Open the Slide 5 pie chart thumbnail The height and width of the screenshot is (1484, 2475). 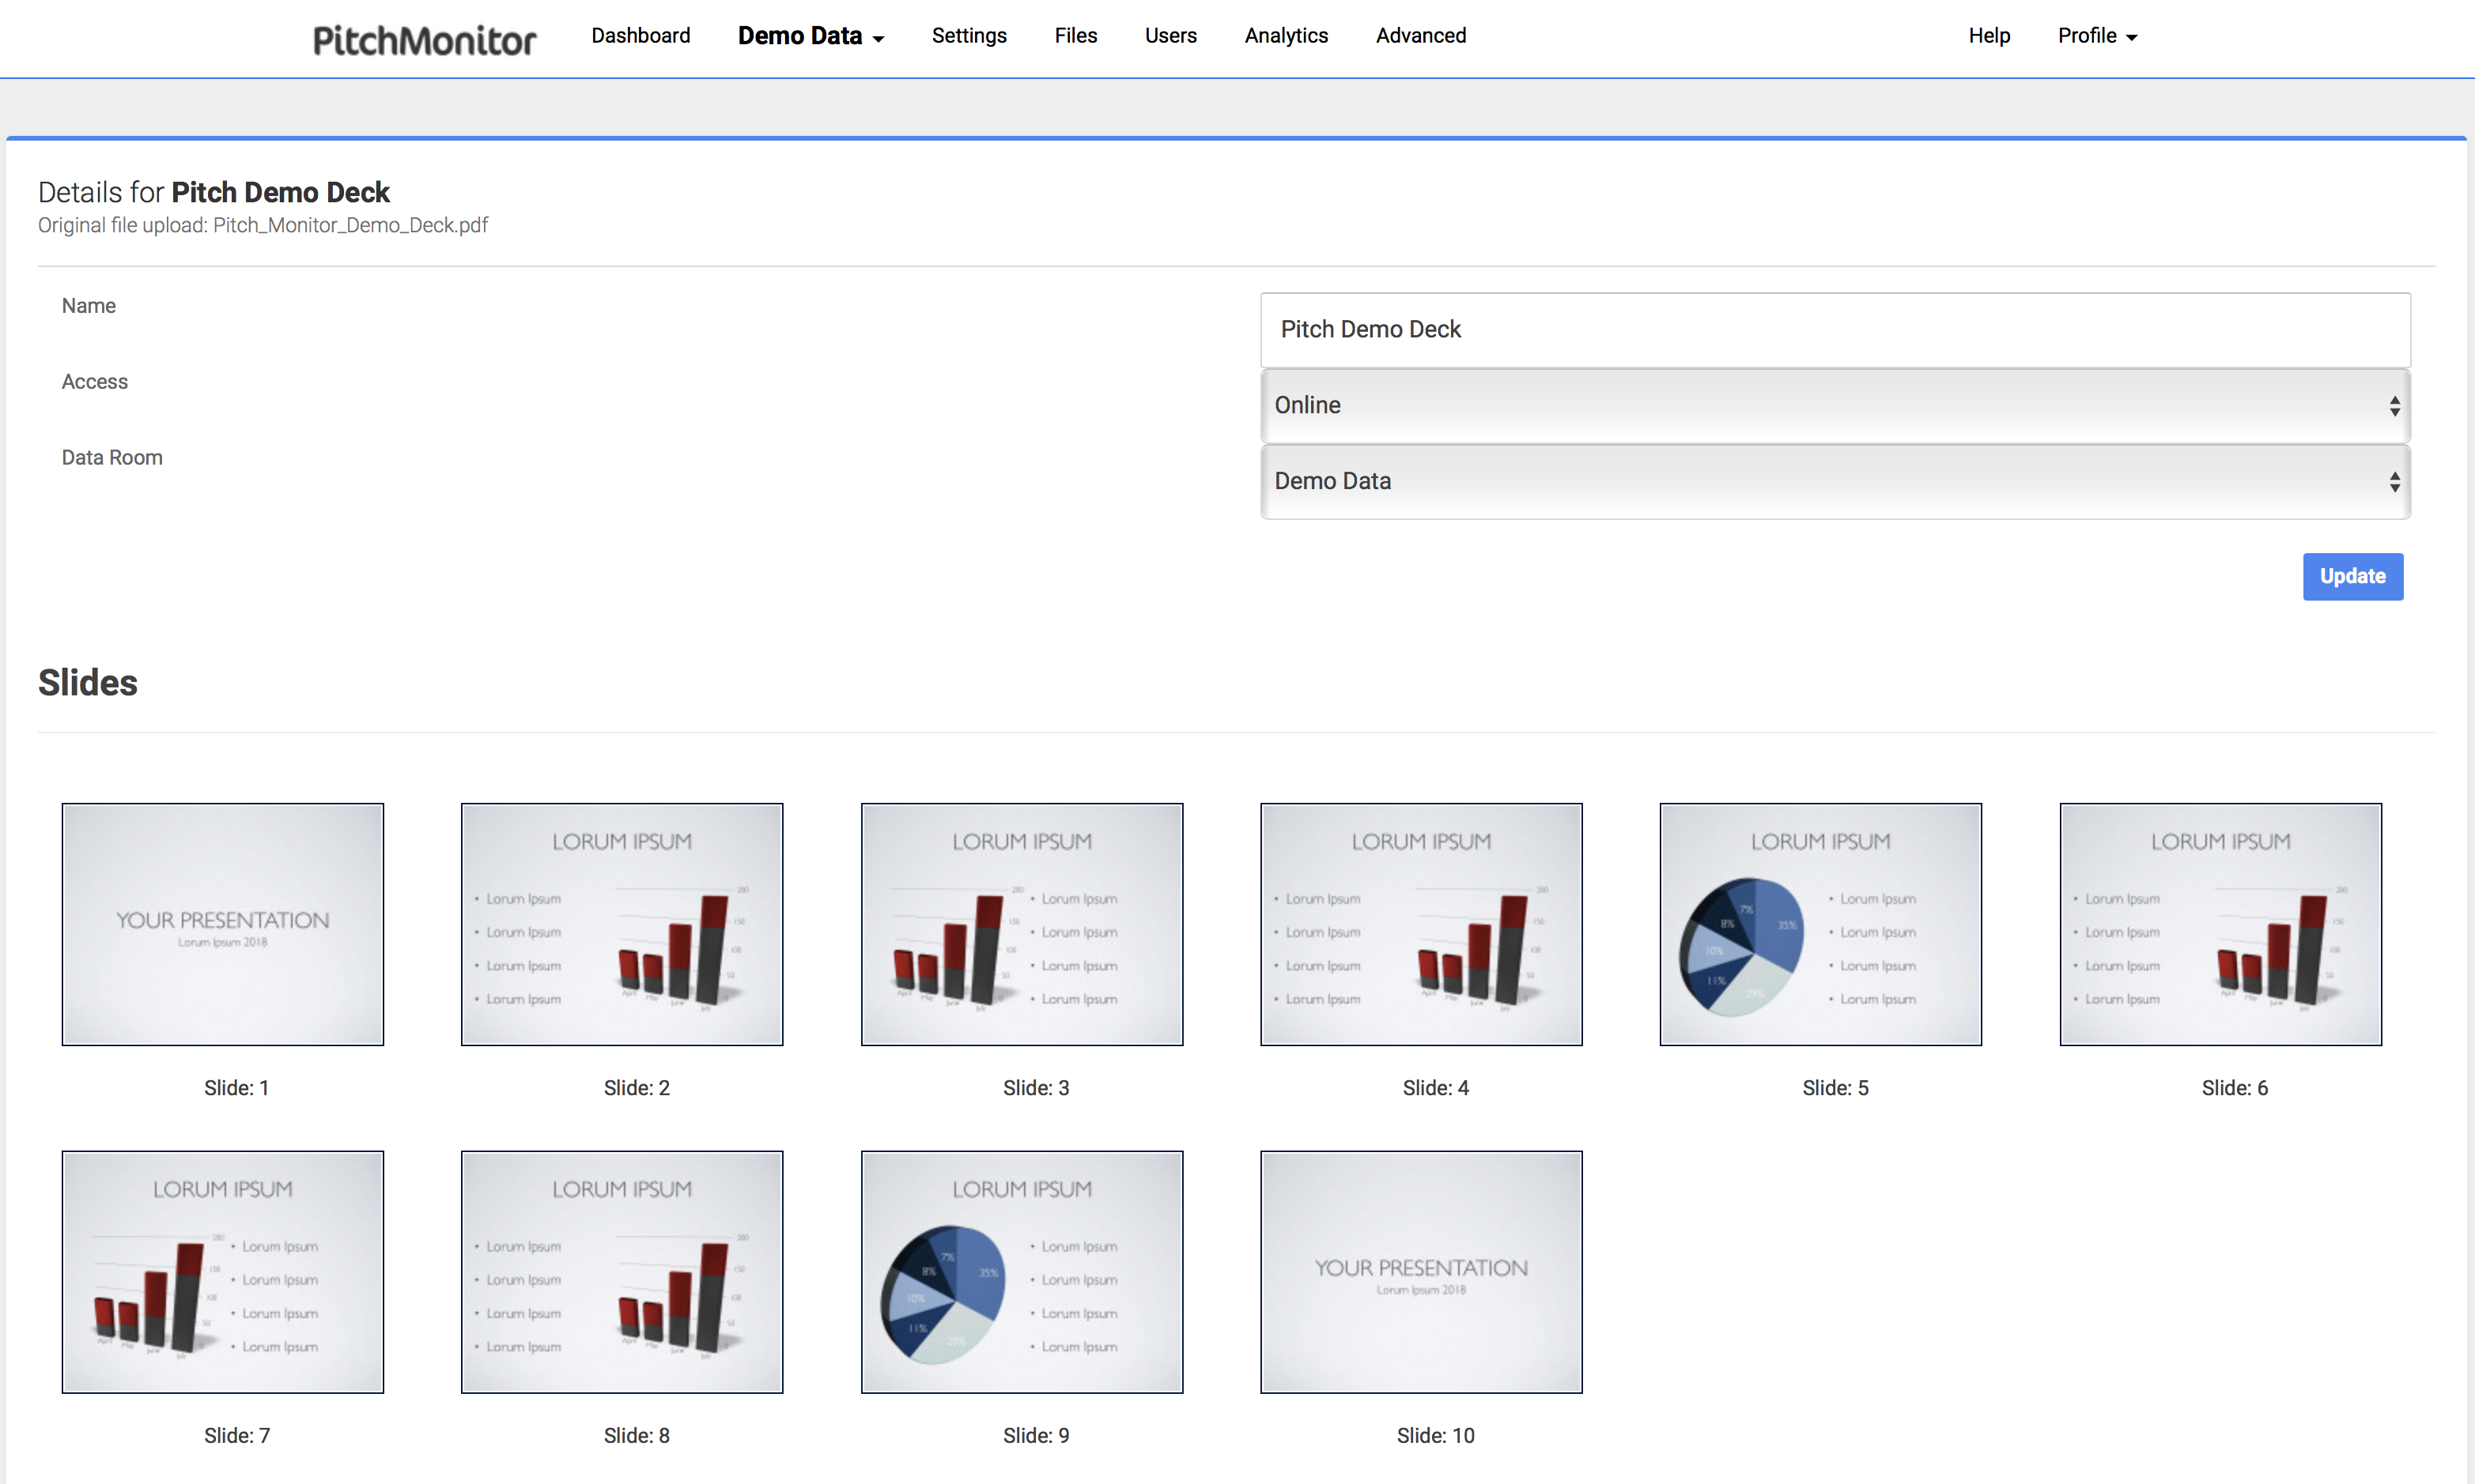click(x=1819, y=924)
